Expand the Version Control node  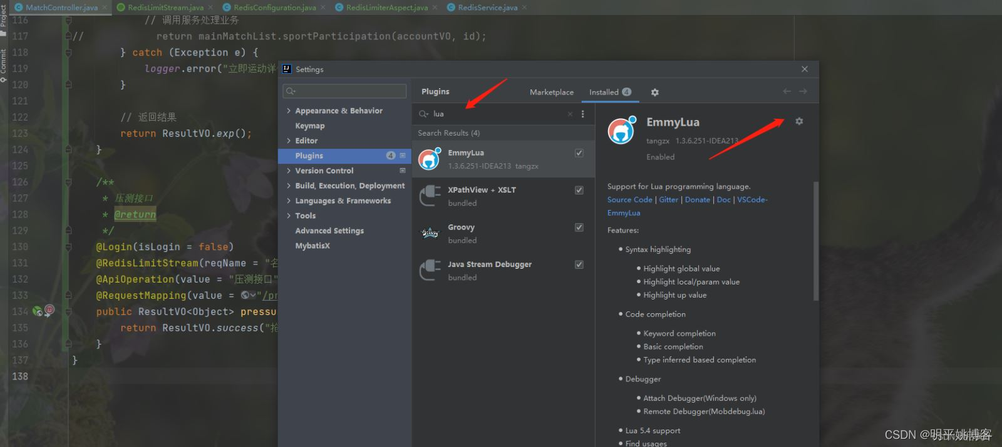tap(289, 171)
